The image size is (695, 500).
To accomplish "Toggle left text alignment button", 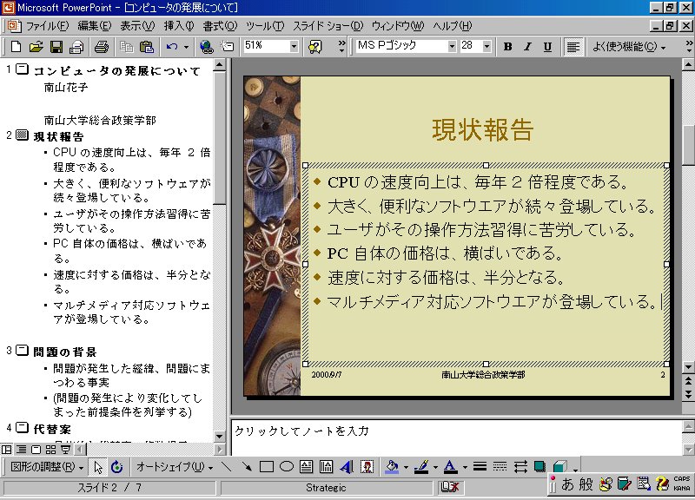I will (573, 47).
